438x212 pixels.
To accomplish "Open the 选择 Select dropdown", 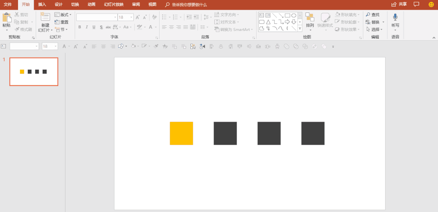I will [375, 29].
